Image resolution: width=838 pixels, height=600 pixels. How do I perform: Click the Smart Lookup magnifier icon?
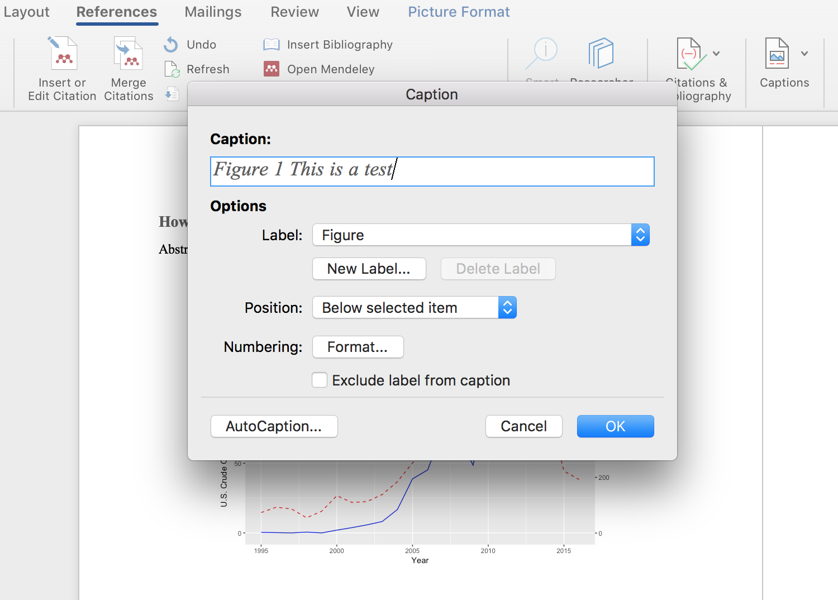point(542,54)
